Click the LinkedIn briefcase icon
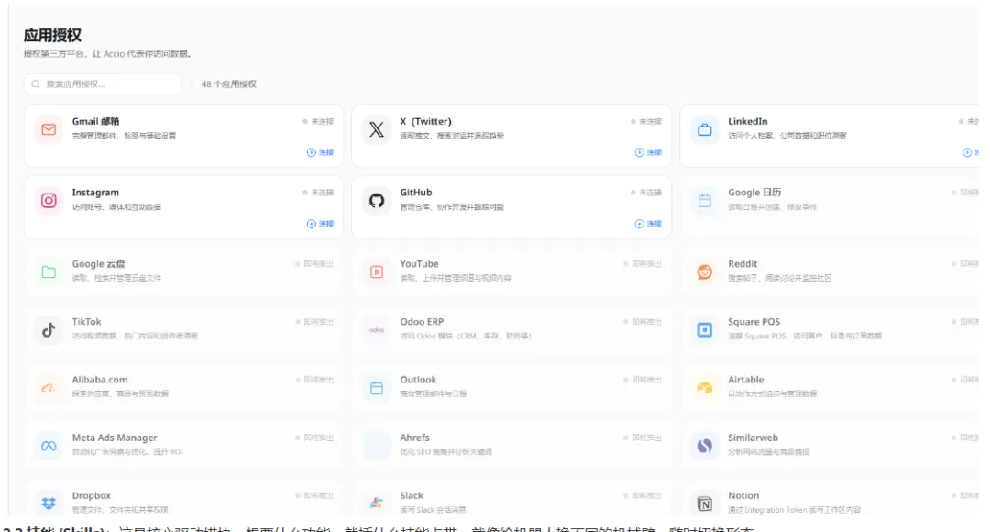Image resolution: width=990 pixels, height=532 pixels. 705,129
